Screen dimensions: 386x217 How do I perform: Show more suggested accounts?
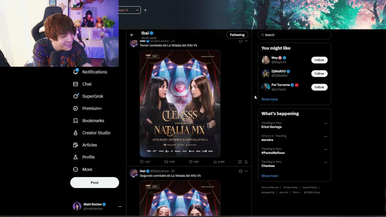tap(270, 99)
